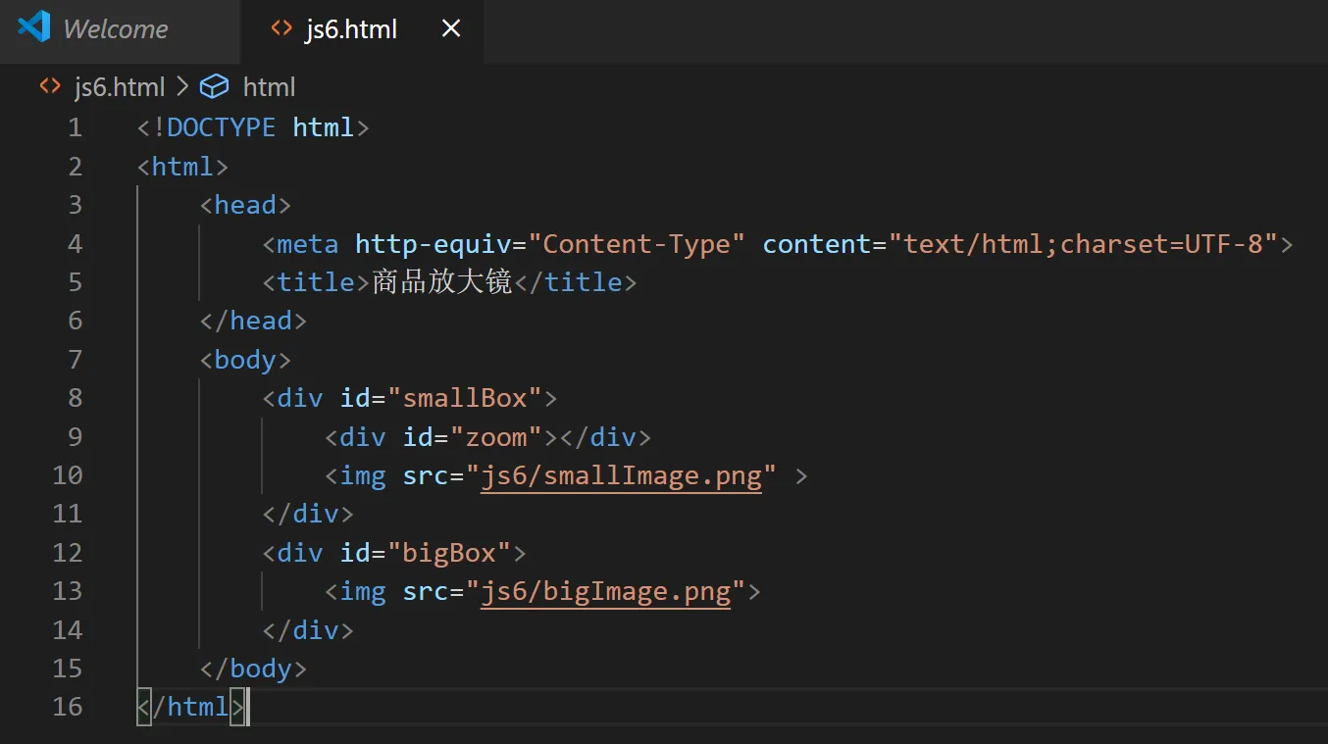Select the js6.html editor tab
Viewport: 1328px width, 744px height.
(x=362, y=29)
